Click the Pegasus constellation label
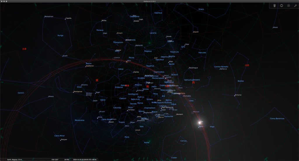Screen dimensions: 299x161 pos(148,51)
